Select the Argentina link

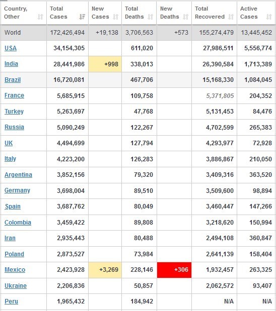coord(18,175)
